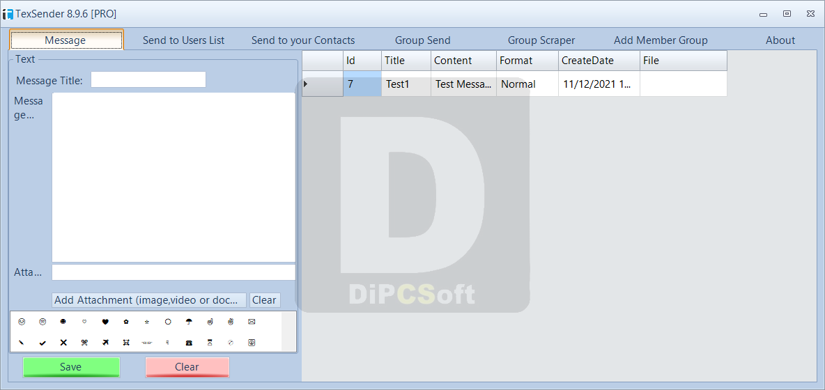The height and width of the screenshot is (390, 825).
Task: Click the emoji panel scrollbar
Action: point(289,331)
